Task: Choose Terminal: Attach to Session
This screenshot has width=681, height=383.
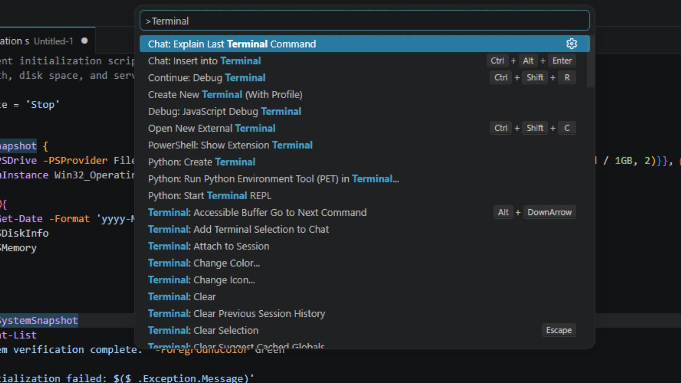Action: [x=365, y=246]
